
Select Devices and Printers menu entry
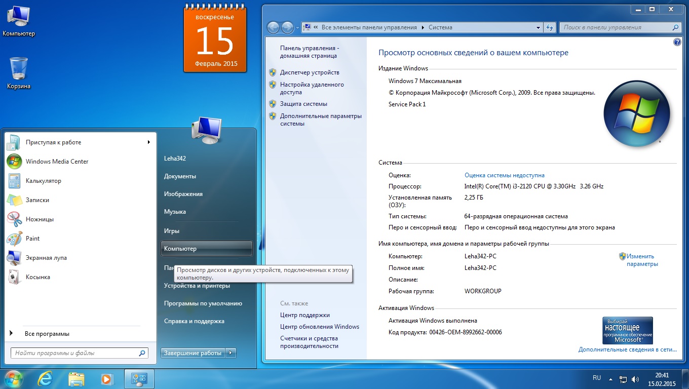point(197,286)
